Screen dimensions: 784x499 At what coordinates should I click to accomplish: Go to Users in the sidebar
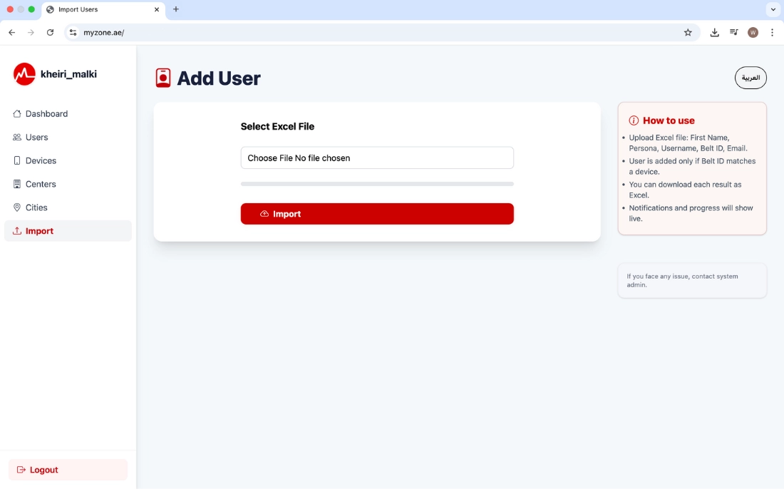coord(36,138)
